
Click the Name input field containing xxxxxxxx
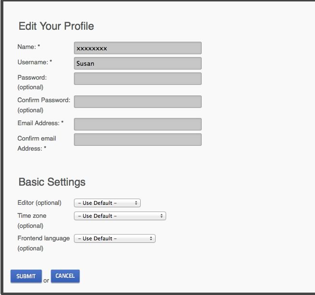[x=138, y=48]
